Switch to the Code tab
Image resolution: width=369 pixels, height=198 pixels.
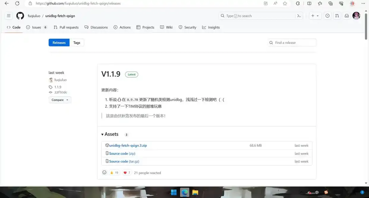point(14,27)
